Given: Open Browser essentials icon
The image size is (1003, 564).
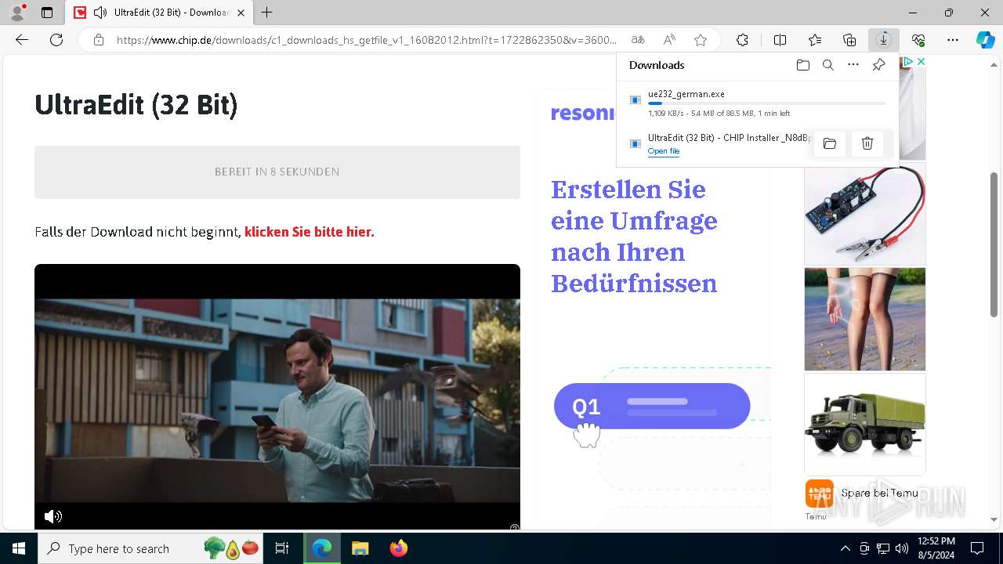Looking at the screenshot, I should click(x=918, y=40).
